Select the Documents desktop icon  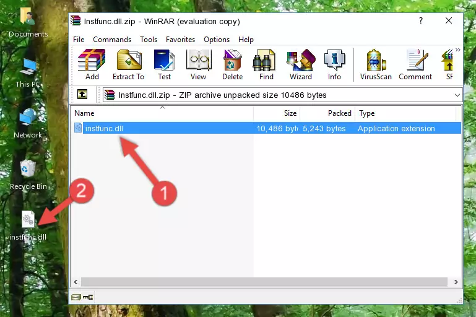[x=28, y=22]
